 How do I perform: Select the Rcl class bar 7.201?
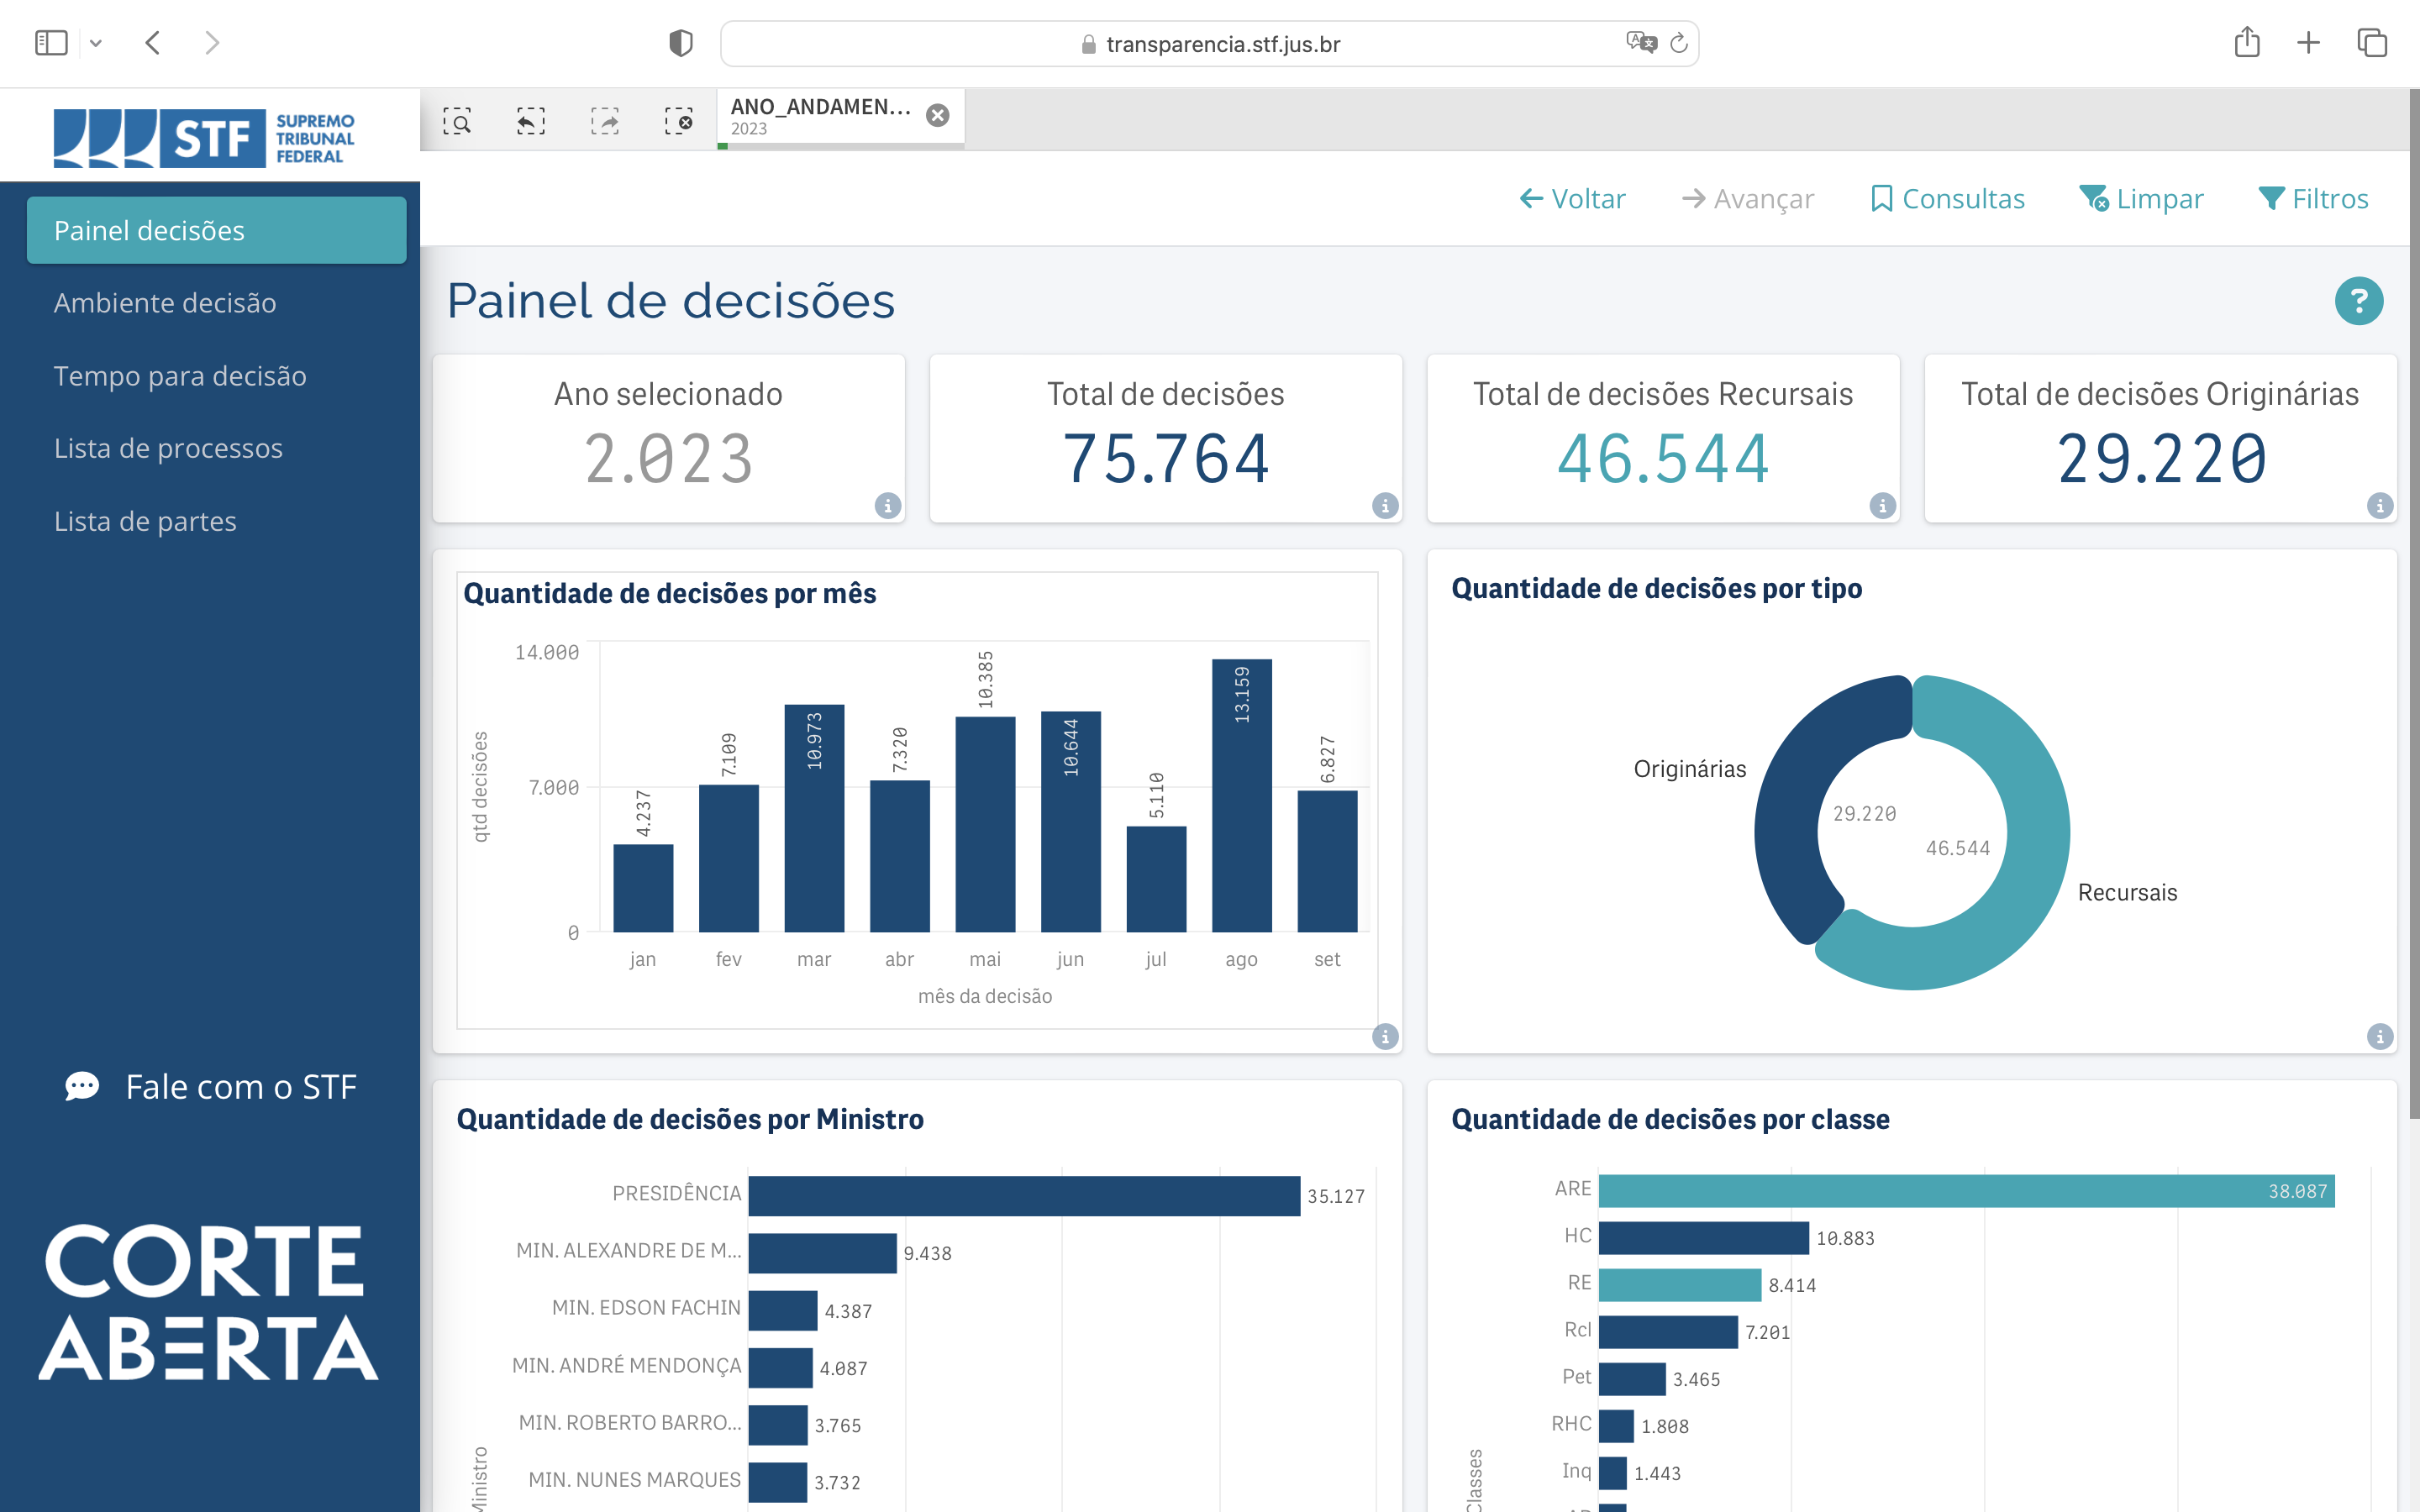coord(1668,1332)
